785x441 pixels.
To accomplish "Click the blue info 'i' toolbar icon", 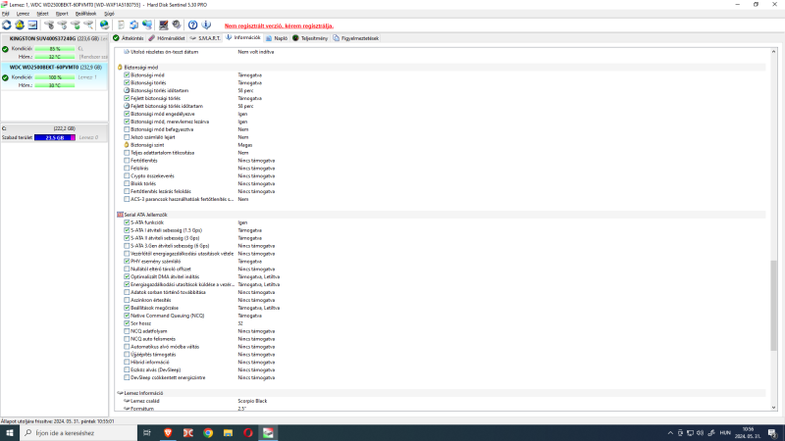I will click(206, 25).
